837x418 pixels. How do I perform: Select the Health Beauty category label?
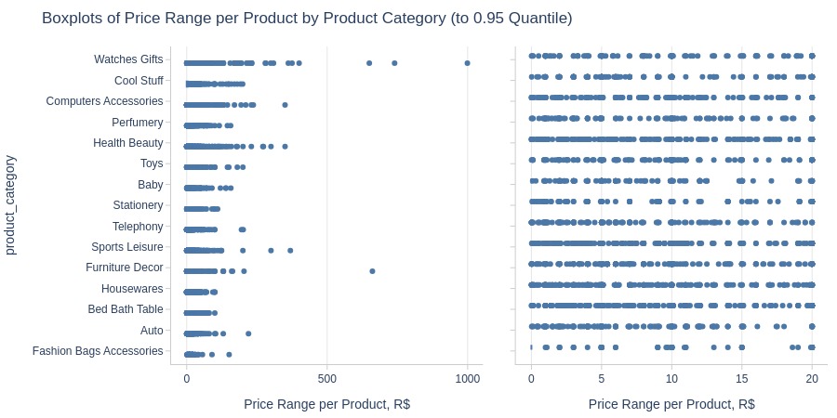128,143
